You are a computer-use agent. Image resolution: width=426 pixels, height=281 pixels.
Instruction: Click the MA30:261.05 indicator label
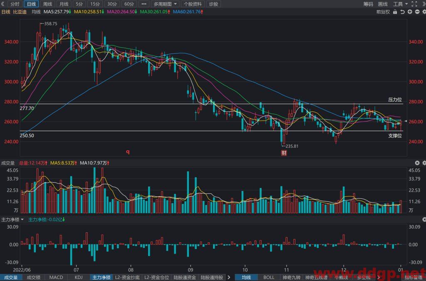tap(155, 12)
